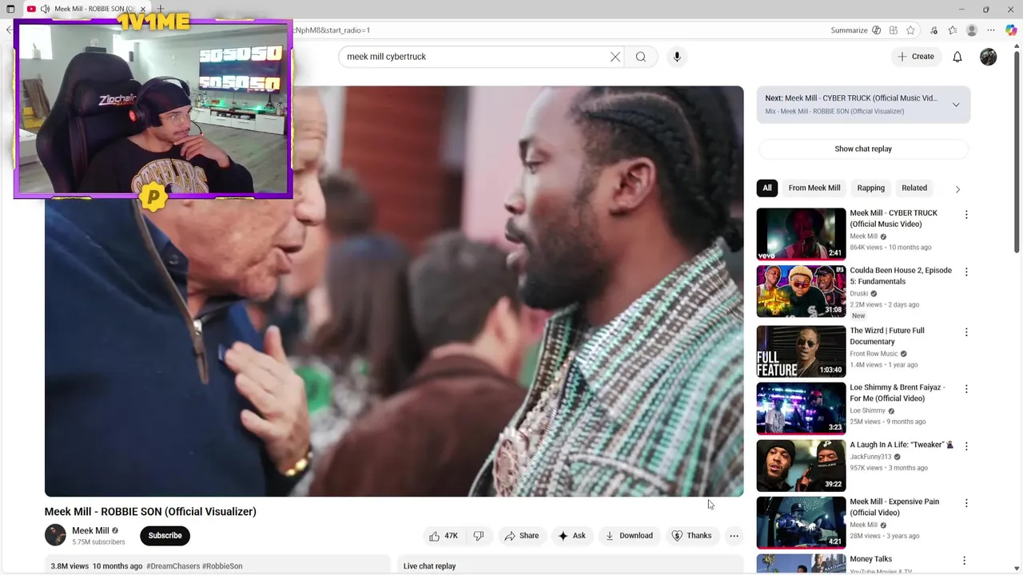Expand the Next mix playlist panel
The image size is (1023, 575).
(x=956, y=105)
